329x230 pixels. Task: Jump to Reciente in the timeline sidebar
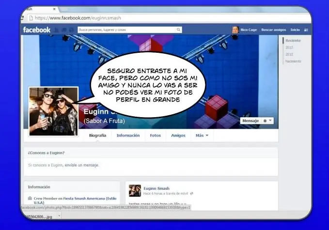(x=293, y=41)
